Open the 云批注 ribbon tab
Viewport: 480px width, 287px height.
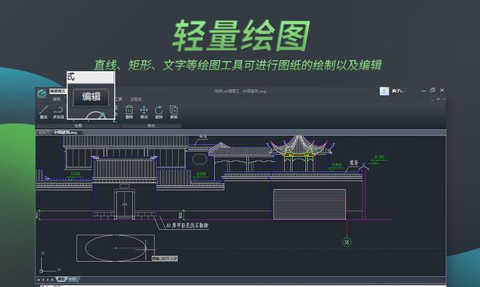pyautogui.click(x=136, y=99)
